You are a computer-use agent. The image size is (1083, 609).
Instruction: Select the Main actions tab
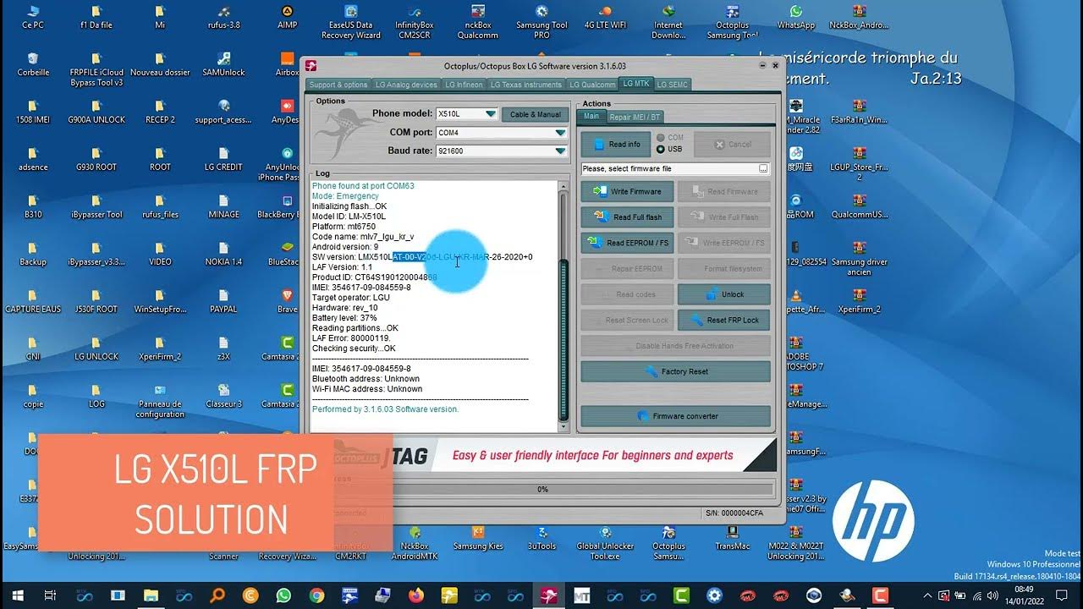591,116
